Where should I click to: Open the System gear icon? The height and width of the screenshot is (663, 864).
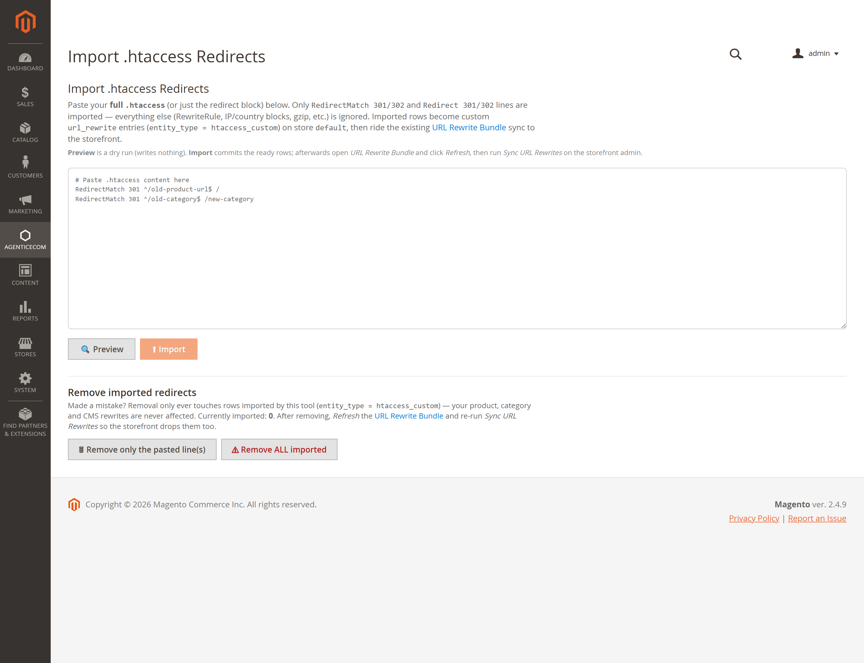[x=25, y=378]
